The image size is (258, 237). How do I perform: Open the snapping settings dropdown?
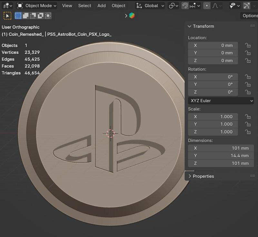coord(195,6)
